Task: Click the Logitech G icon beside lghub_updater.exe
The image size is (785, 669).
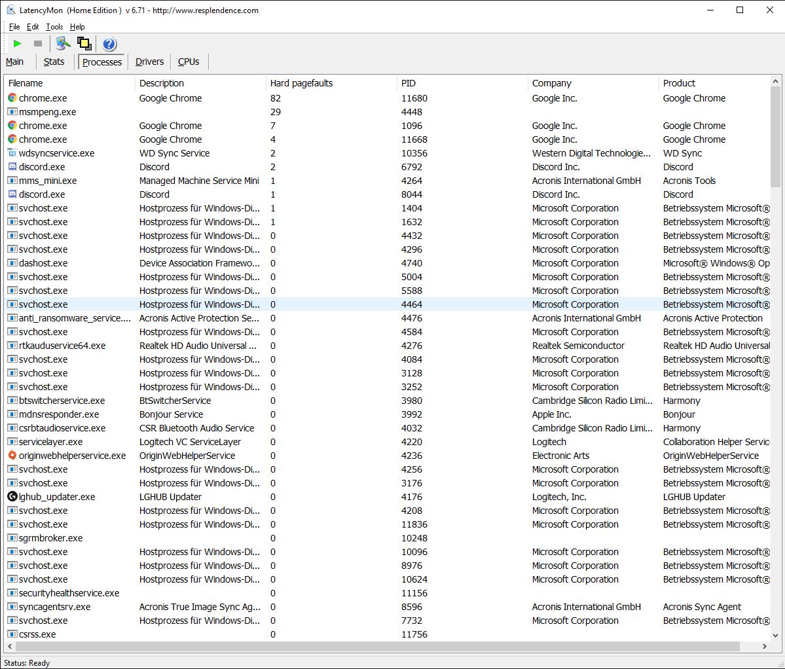Action: point(12,497)
